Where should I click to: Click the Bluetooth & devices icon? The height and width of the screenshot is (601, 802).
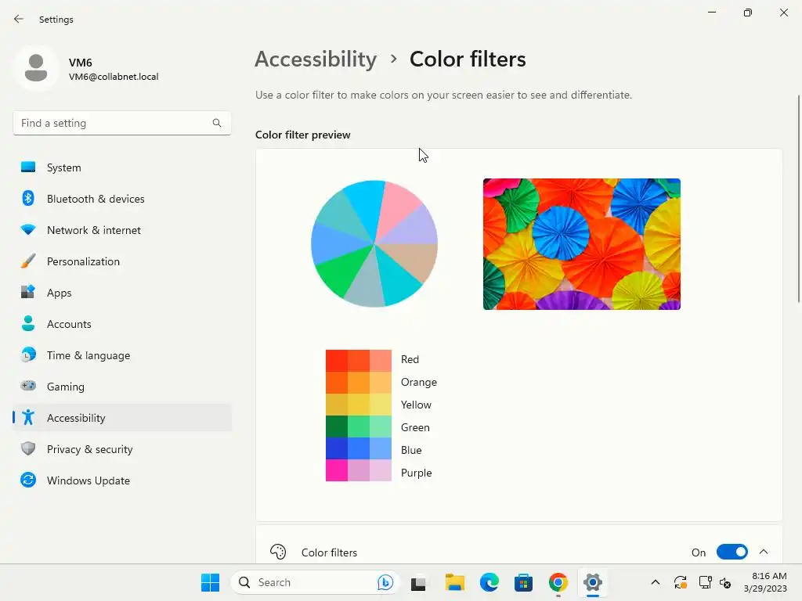click(x=28, y=198)
